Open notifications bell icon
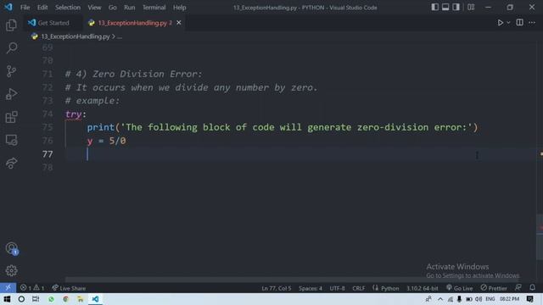 (x=532, y=288)
